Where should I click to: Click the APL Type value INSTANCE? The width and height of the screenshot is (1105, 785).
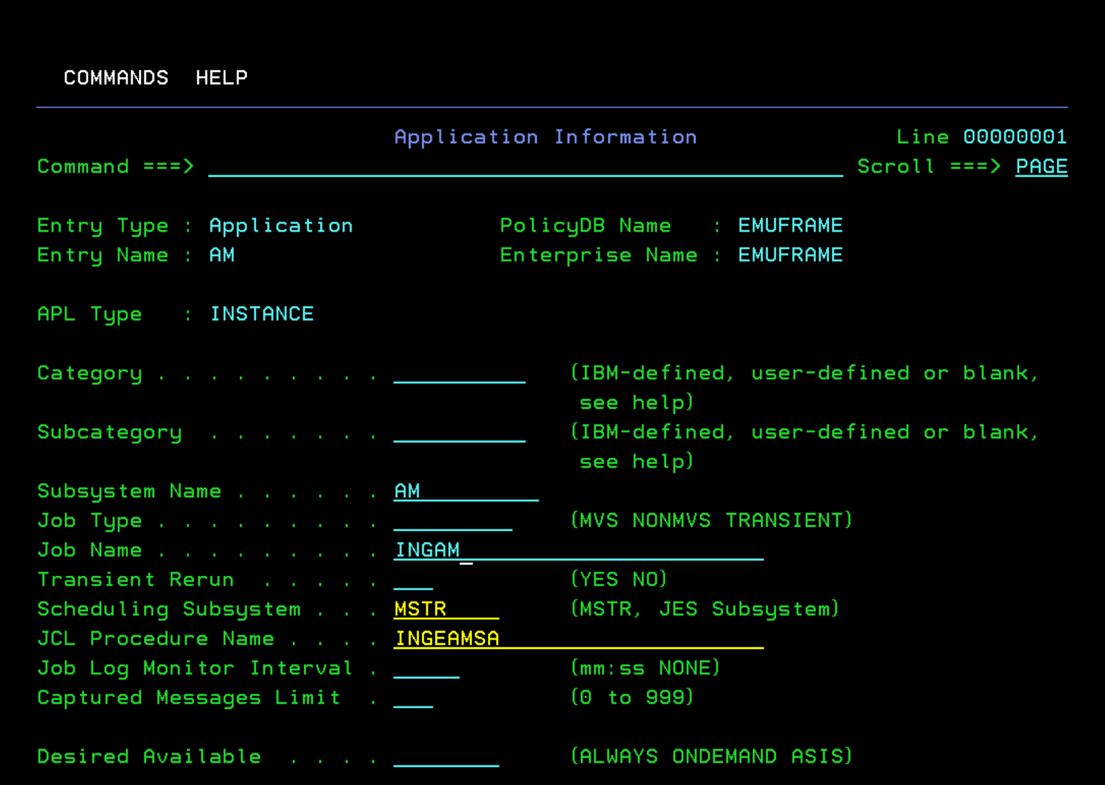tap(262, 313)
